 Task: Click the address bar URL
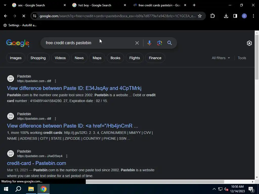point(117,16)
